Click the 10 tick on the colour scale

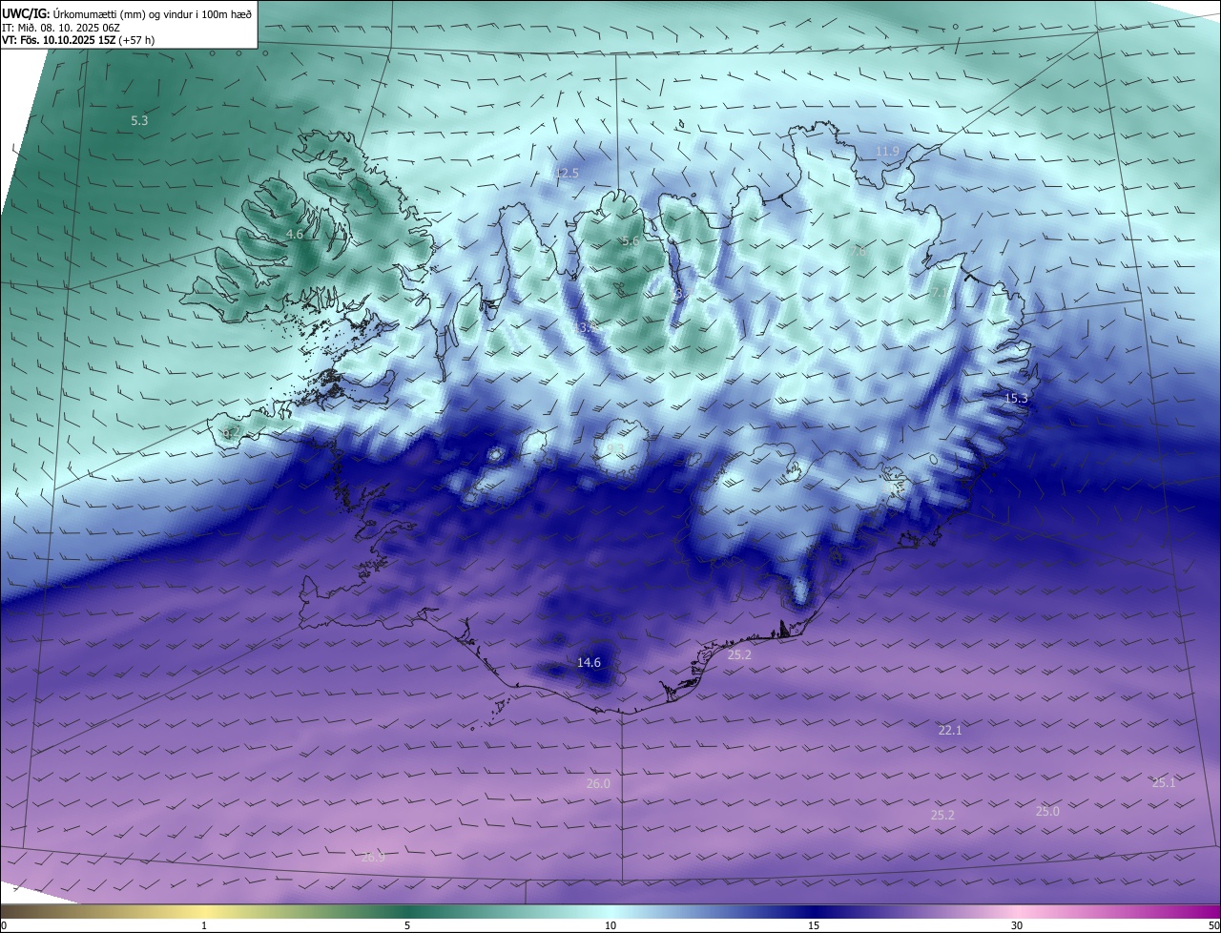click(x=610, y=925)
